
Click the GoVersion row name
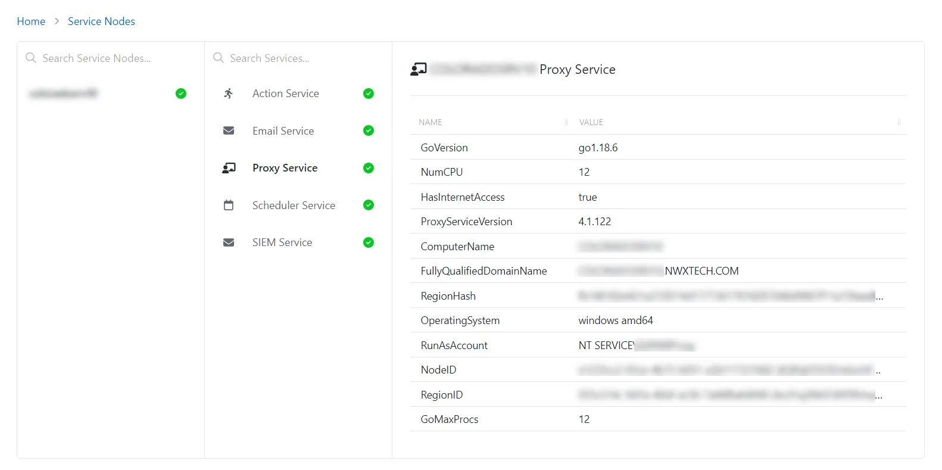coord(444,148)
